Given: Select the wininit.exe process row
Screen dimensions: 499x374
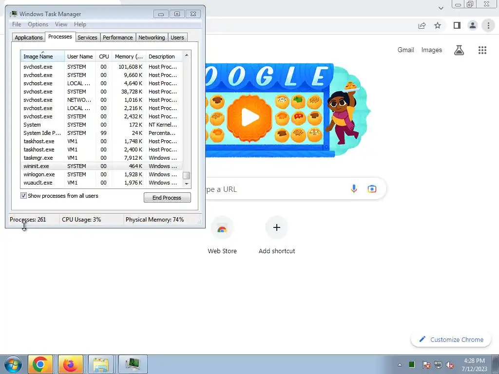Looking at the screenshot, I should (101, 166).
